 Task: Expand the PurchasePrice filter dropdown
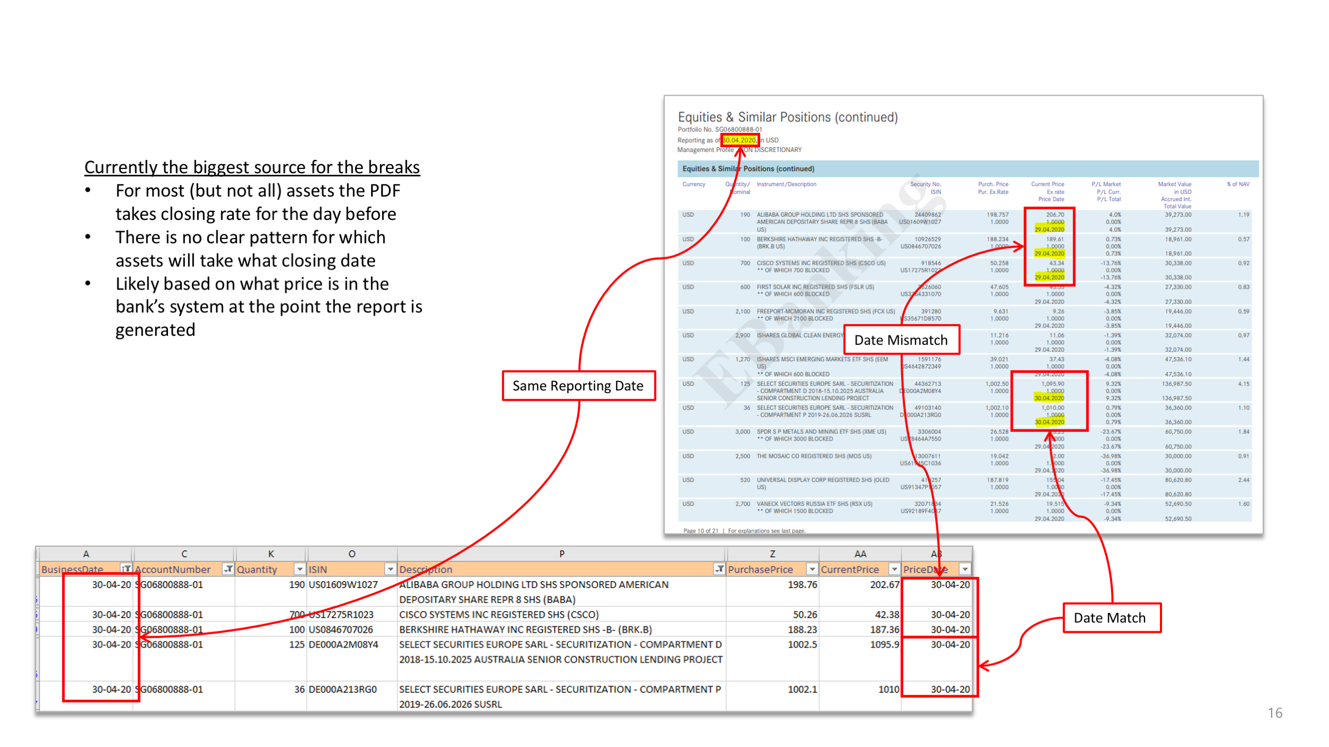coord(812,569)
